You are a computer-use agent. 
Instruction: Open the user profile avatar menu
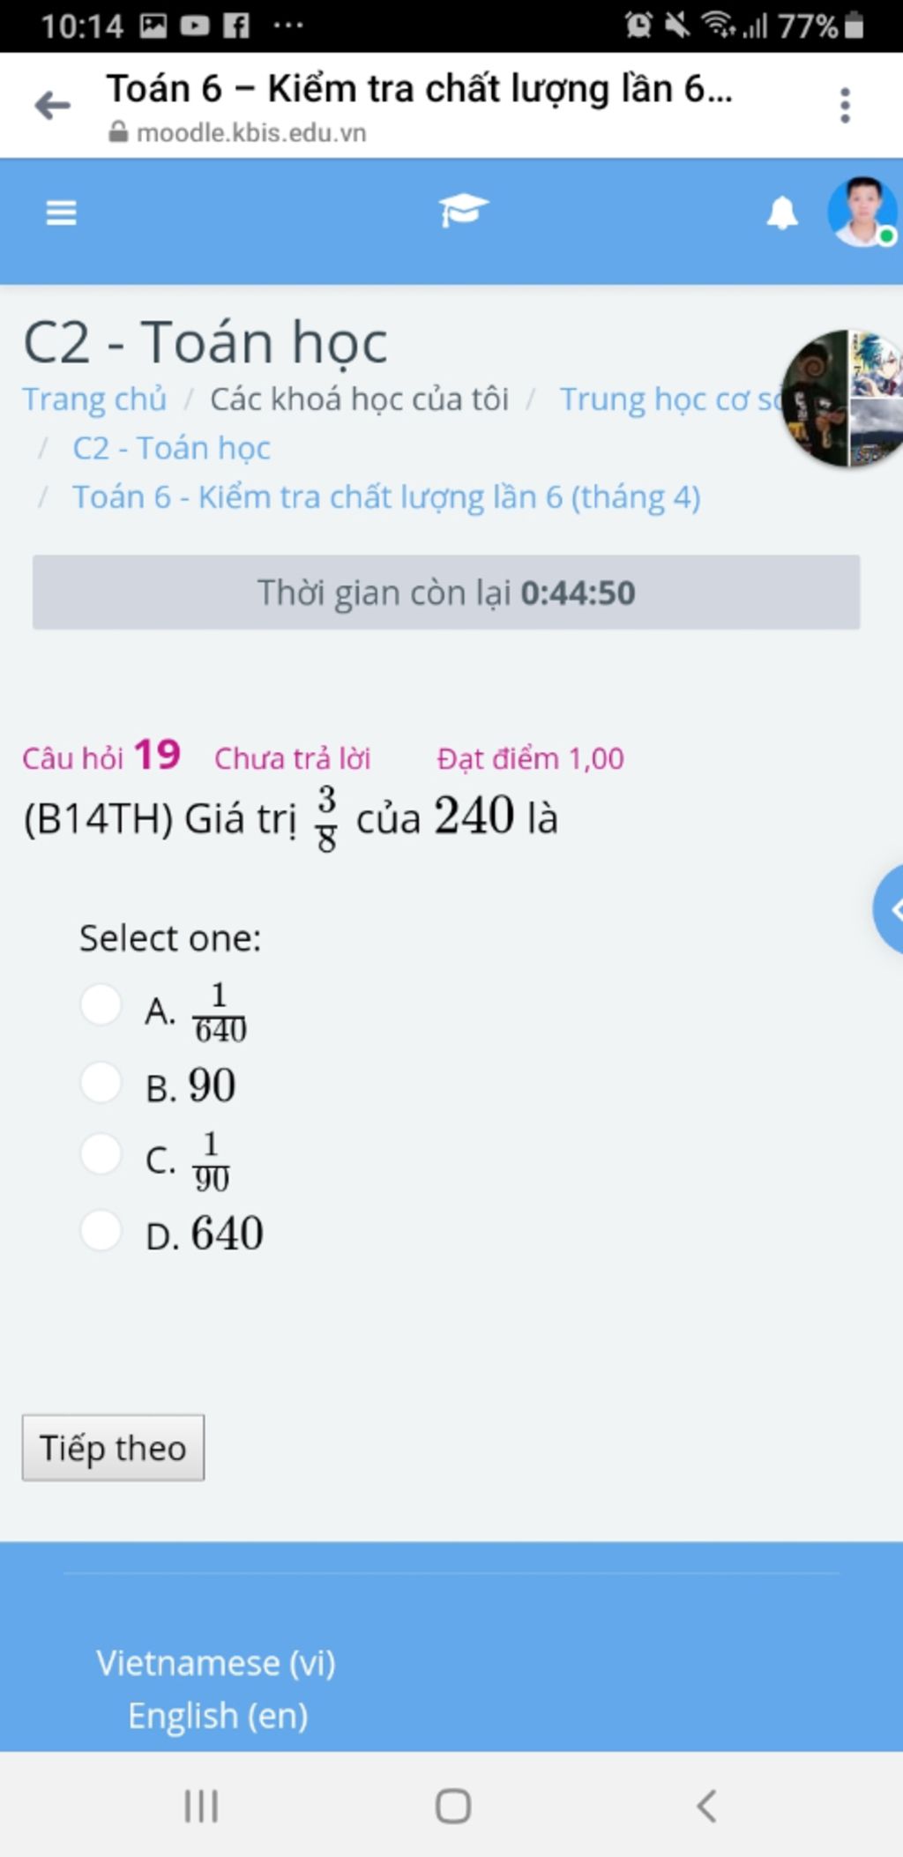(862, 213)
